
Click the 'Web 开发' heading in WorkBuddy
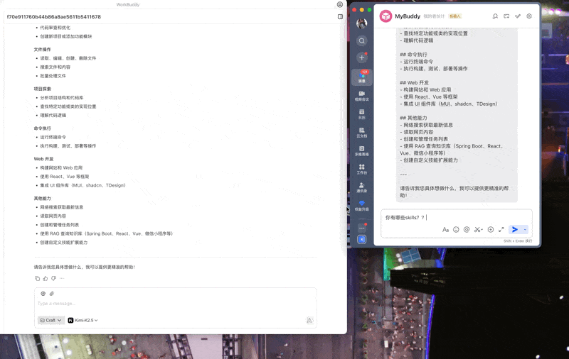point(43,159)
